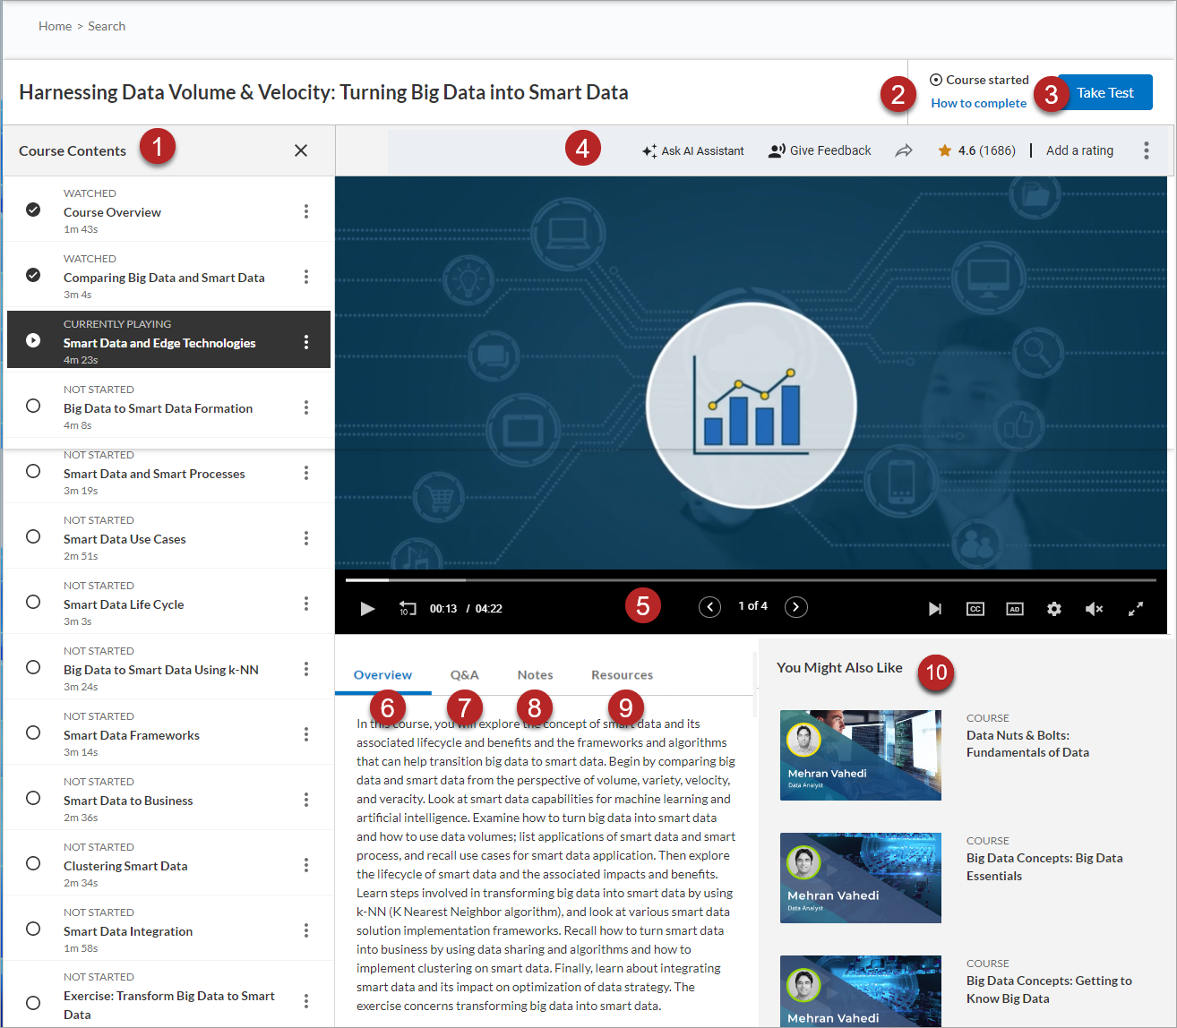Enter fullscreen video mode
Image resolution: width=1177 pixels, height=1028 pixels.
[1135, 609]
